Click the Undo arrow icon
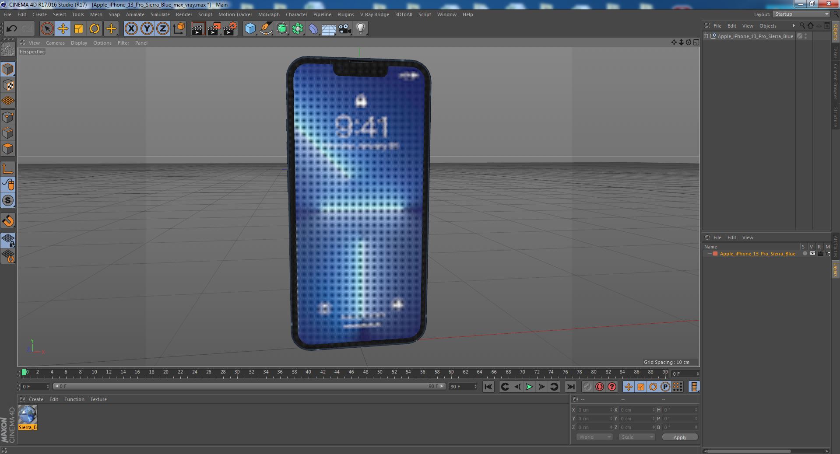Image resolution: width=840 pixels, height=454 pixels. [12, 29]
